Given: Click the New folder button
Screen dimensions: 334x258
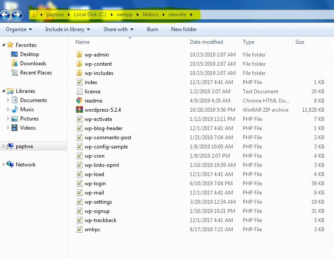Looking at the screenshot, I should (x=184, y=29).
